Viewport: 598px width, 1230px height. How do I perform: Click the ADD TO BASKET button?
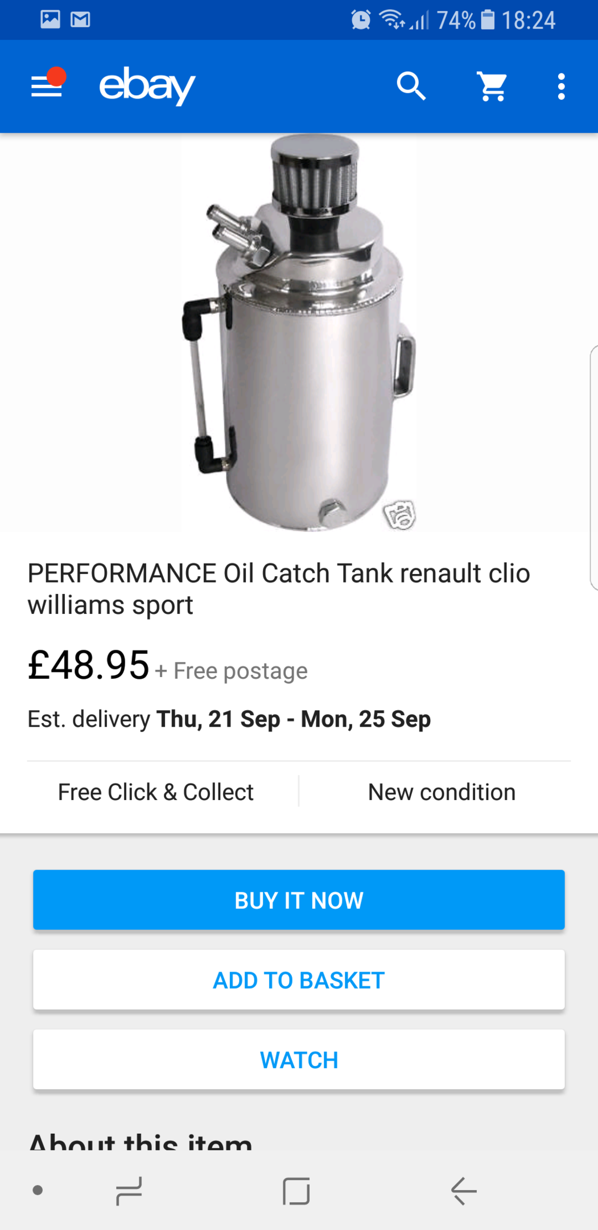[299, 979]
